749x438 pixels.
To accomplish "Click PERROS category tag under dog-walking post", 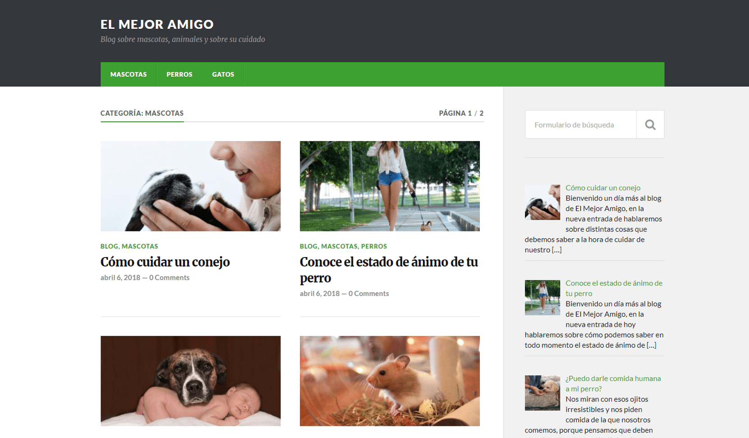I will point(374,246).
